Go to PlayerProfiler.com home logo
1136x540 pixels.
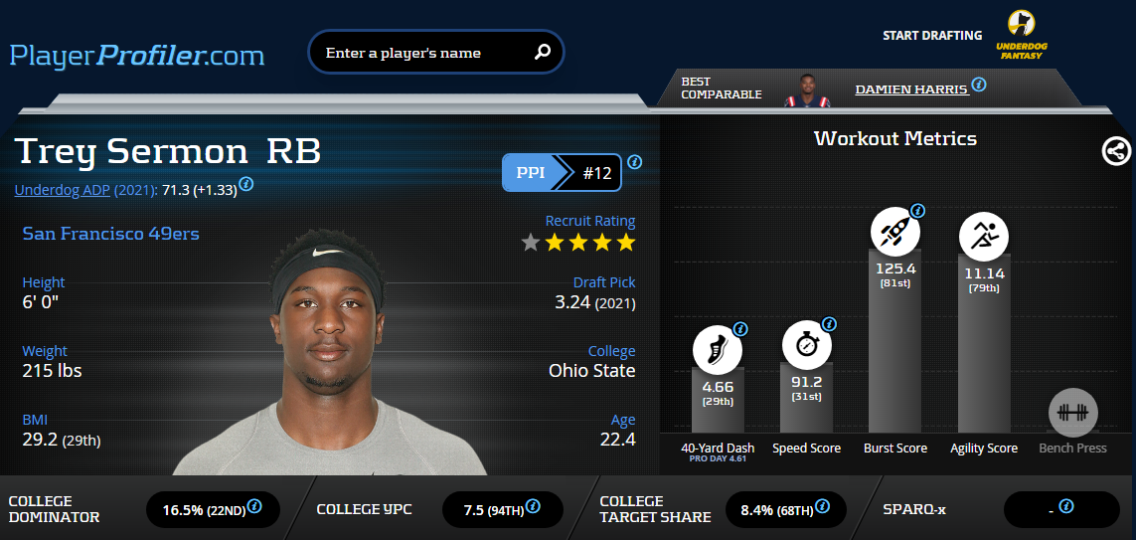(x=137, y=55)
